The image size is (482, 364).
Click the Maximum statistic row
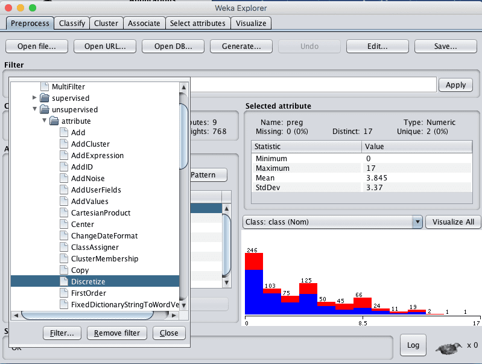point(362,168)
